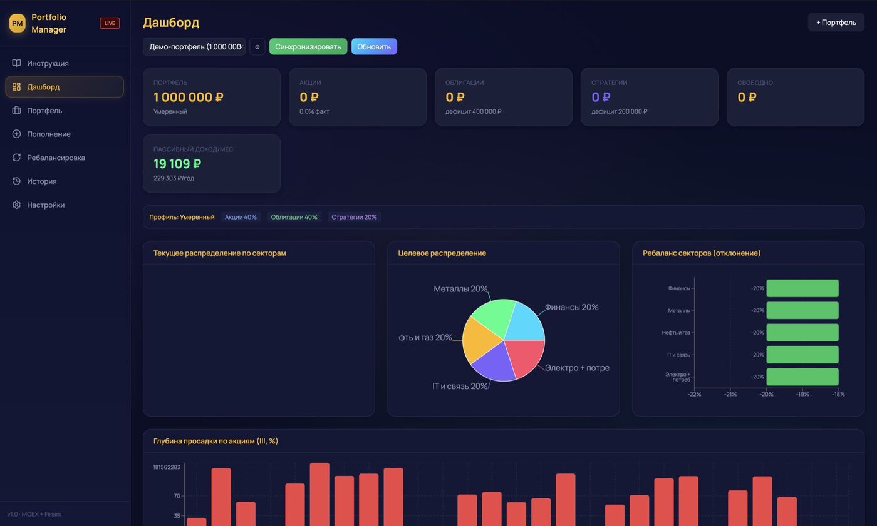Image resolution: width=877 pixels, height=526 pixels.
Task: Click the green Нефть и газ rebalance bar
Action: click(x=802, y=333)
